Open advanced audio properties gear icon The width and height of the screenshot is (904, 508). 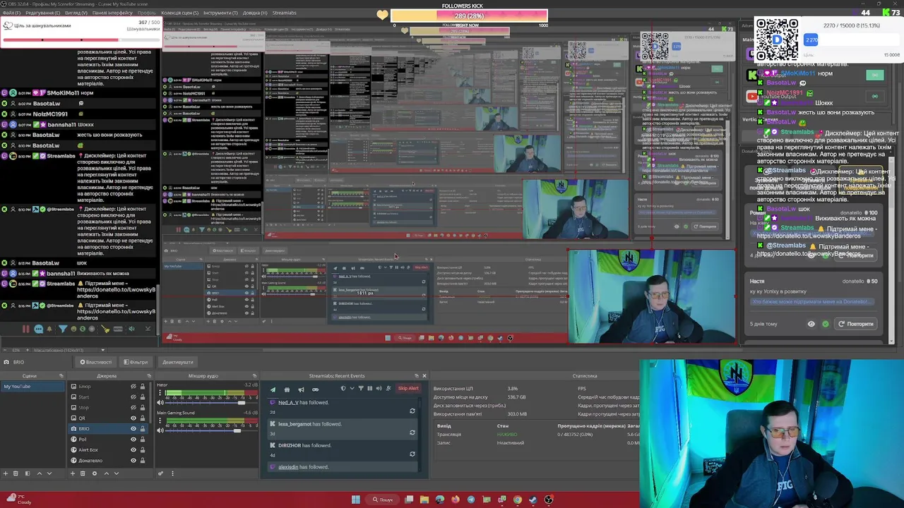click(161, 473)
